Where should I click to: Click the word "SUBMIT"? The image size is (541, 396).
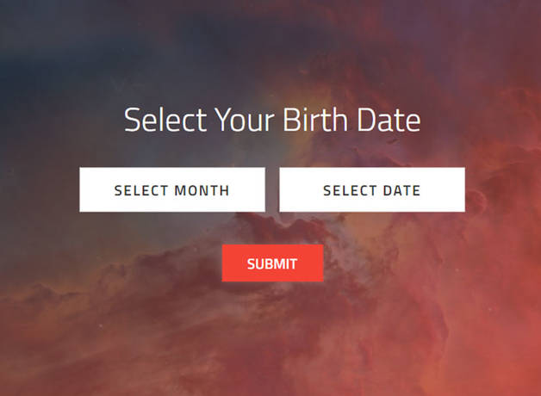pos(272,264)
